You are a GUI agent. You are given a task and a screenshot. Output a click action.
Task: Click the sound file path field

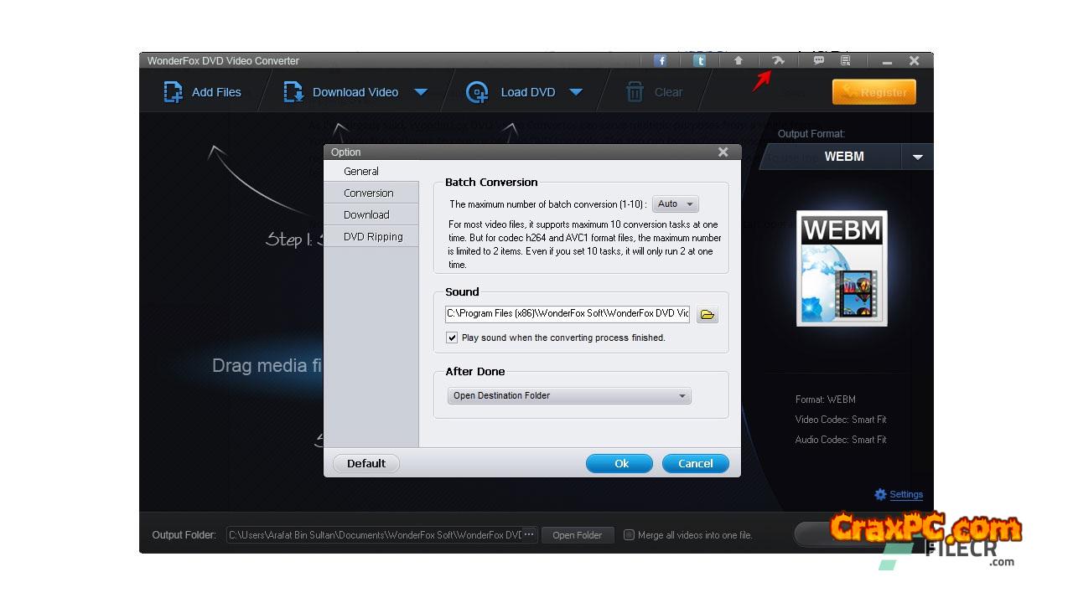[568, 314]
